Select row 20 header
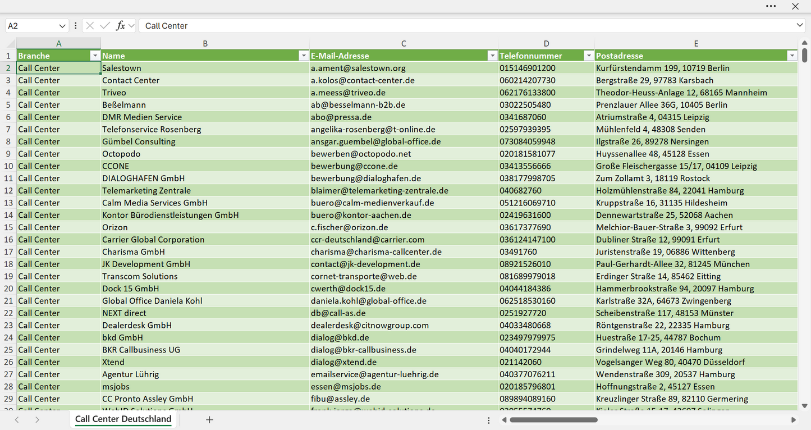Viewport: 811px width, 430px height. click(8, 289)
